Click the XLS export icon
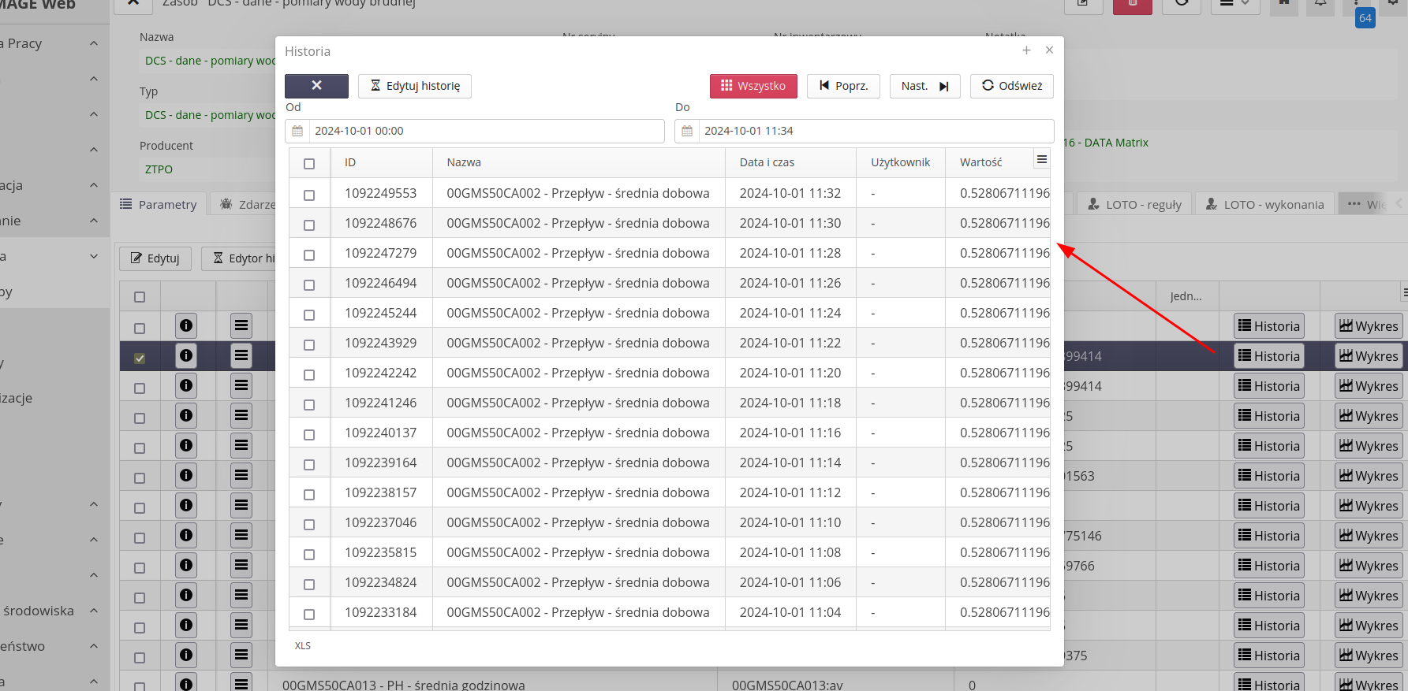This screenshot has height=691, width=1408. click(302, 646)
